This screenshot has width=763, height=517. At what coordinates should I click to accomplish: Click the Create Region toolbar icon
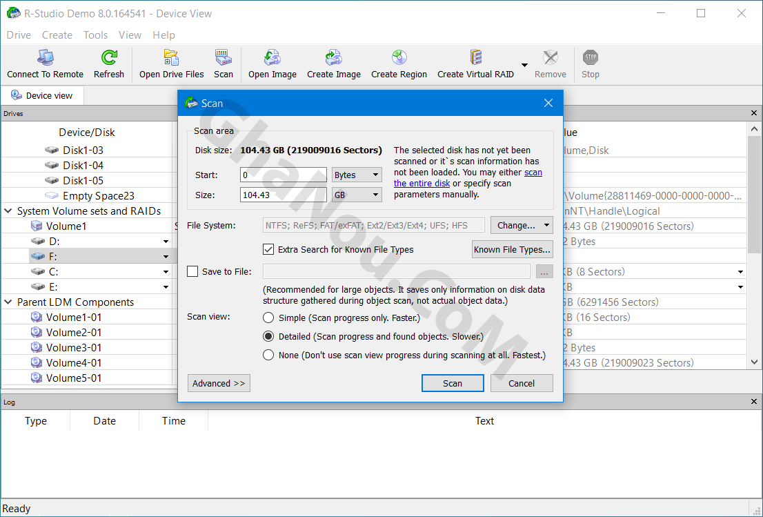(399, 58)
